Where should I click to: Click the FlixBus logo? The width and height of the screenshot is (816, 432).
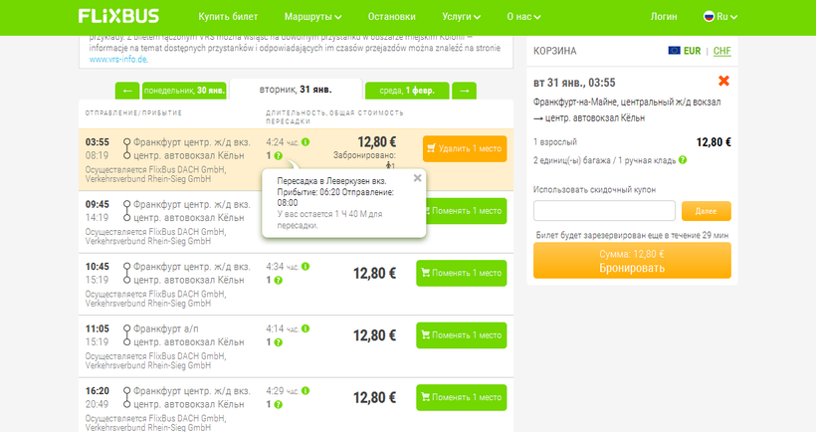[x=121, y=17]
